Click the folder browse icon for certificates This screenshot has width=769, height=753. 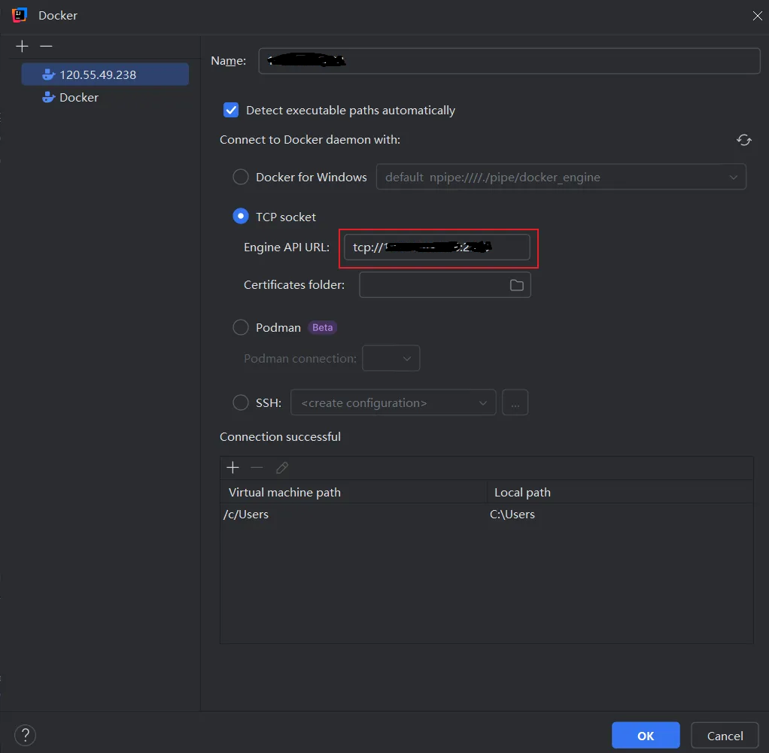click(x=516, y=285)
